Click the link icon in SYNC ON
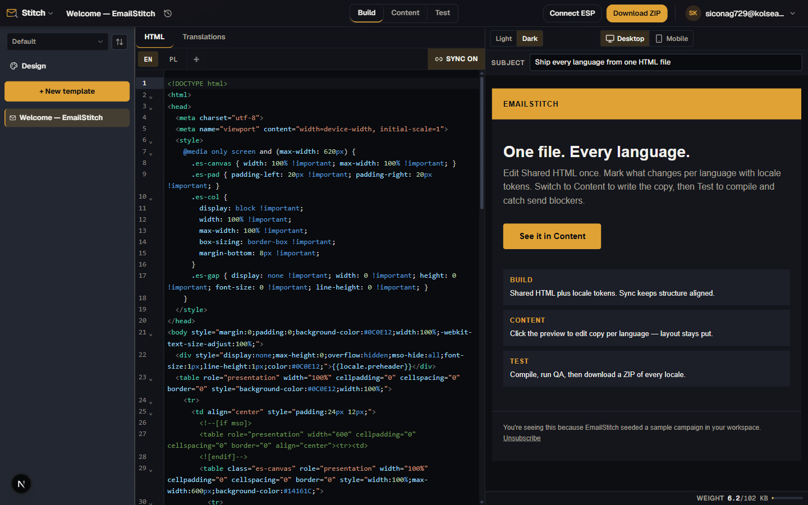This screenshot has height=505, width=808. pyautogui.click(x=439, y=59)
